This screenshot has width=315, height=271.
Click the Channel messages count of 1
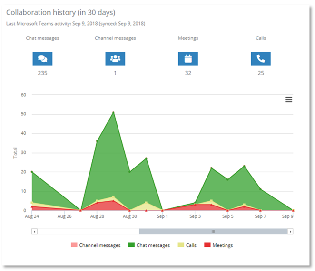[115, 73]
